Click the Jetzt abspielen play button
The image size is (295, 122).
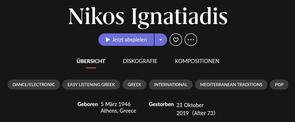[126, 40]
